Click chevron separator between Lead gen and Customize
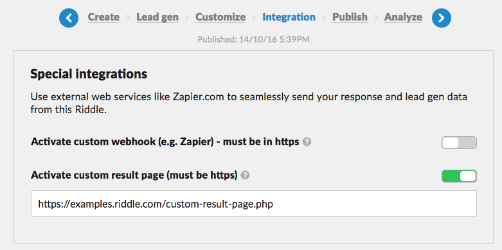 (x=187, y=17)
